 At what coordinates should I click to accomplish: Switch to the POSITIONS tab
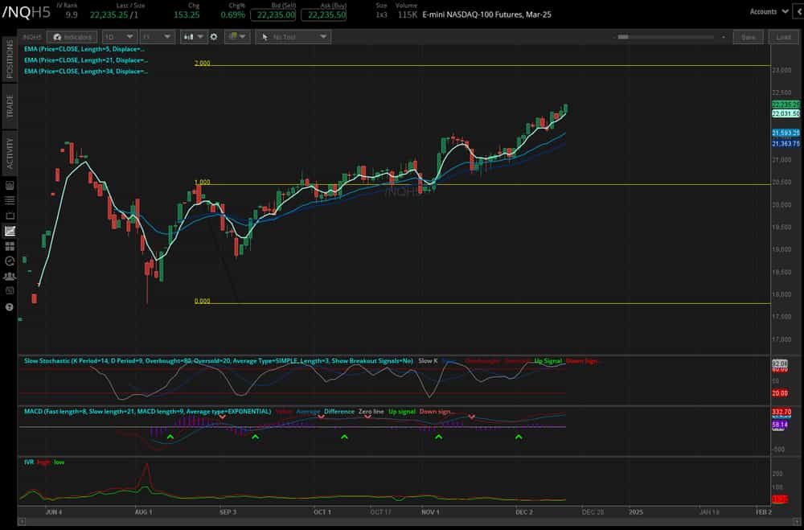(x=9, y=68)
